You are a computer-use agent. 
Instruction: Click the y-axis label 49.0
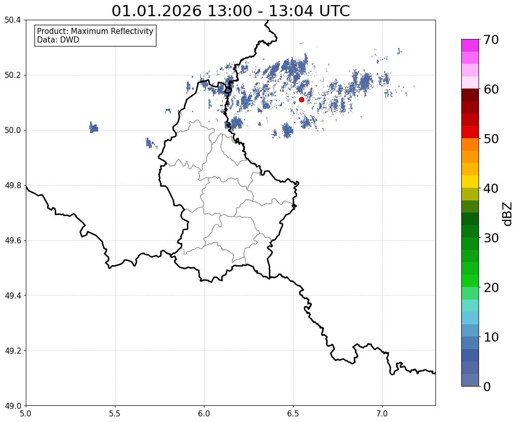(13, 406)
